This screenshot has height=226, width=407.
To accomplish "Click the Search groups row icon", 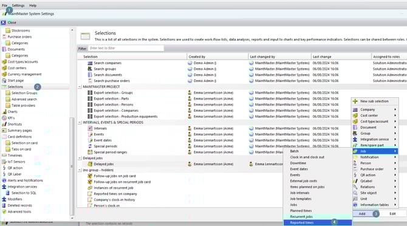I will (90, 69).
